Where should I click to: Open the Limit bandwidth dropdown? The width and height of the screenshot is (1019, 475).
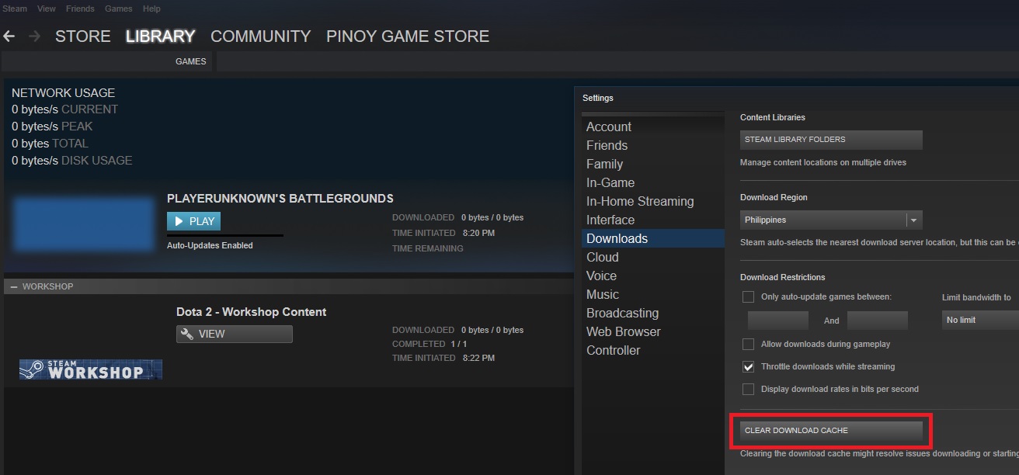point(980,320)
